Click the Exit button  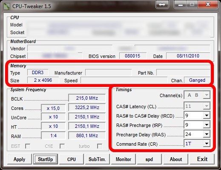pos(202,159)
